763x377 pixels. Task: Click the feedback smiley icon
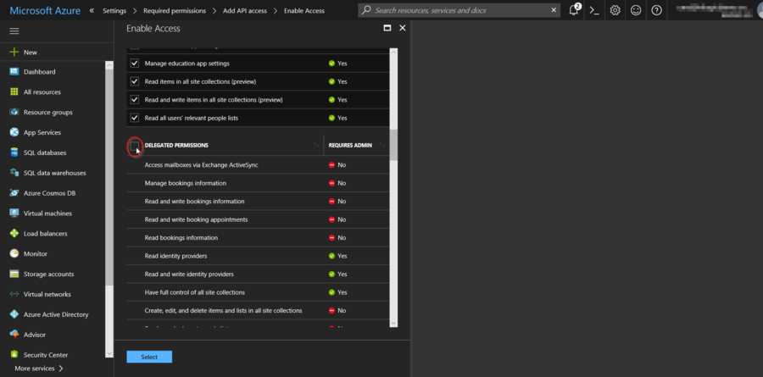[636, 10]
